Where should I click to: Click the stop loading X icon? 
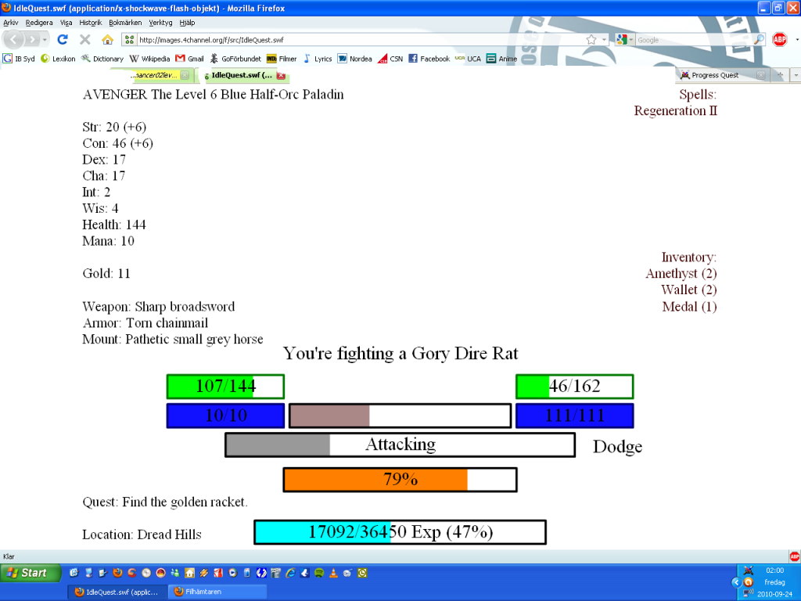[84, 39]
